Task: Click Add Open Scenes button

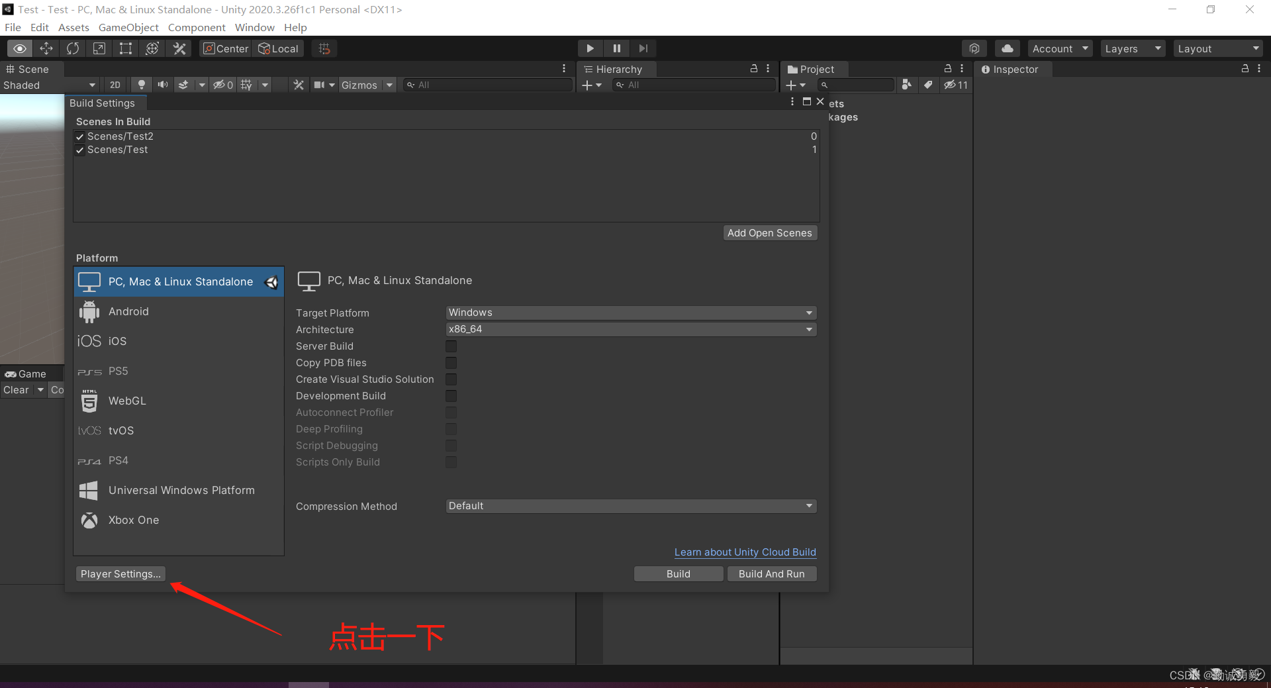Action: point(770,233)
